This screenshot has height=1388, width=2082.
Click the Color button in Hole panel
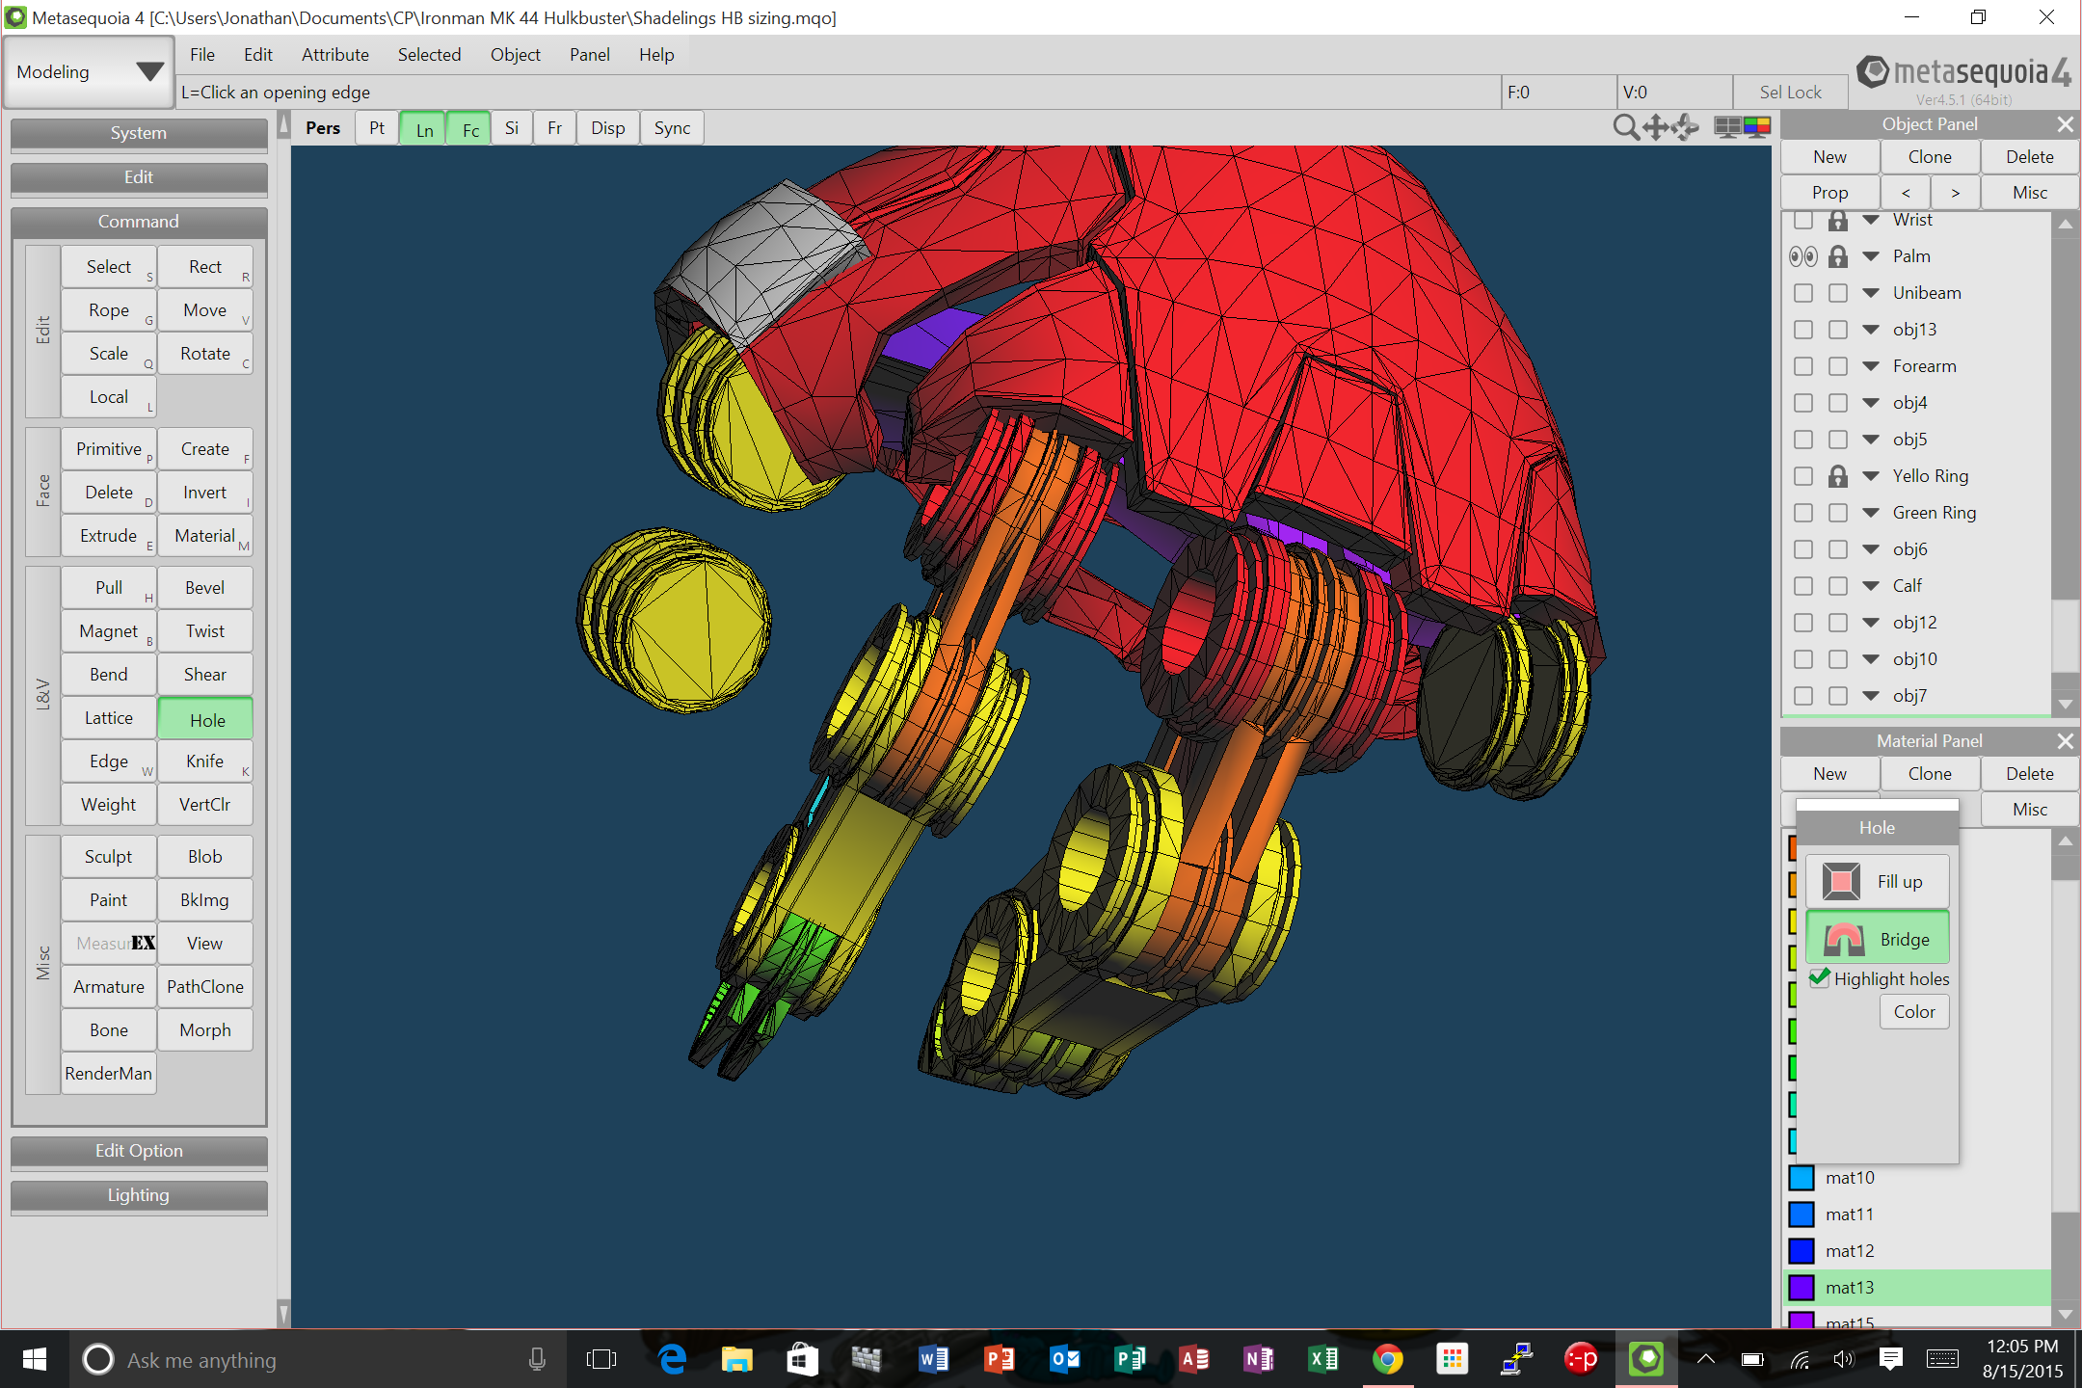click(x=1913, y=1012)
